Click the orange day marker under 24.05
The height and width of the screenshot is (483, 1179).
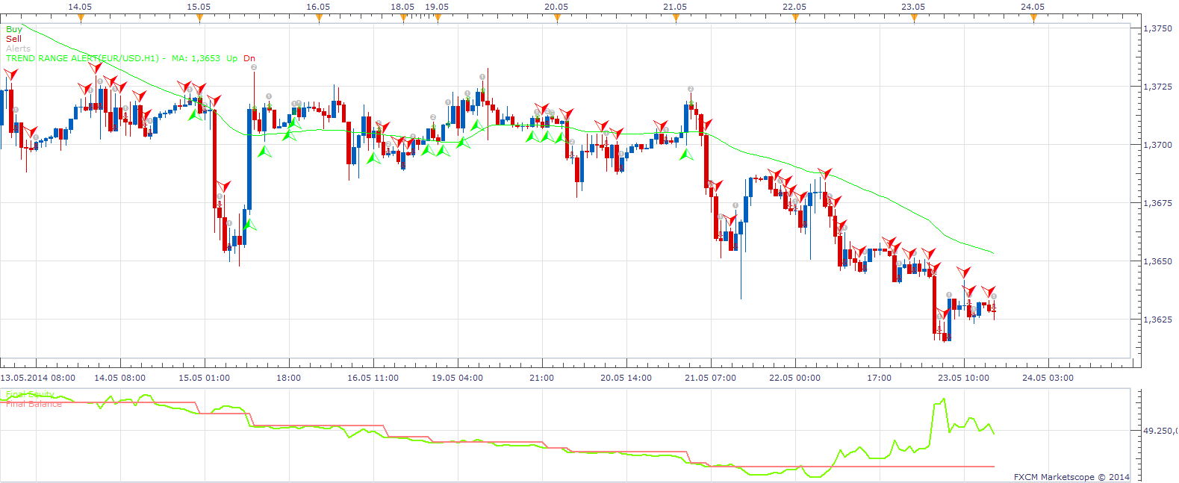pos(1033,19)
